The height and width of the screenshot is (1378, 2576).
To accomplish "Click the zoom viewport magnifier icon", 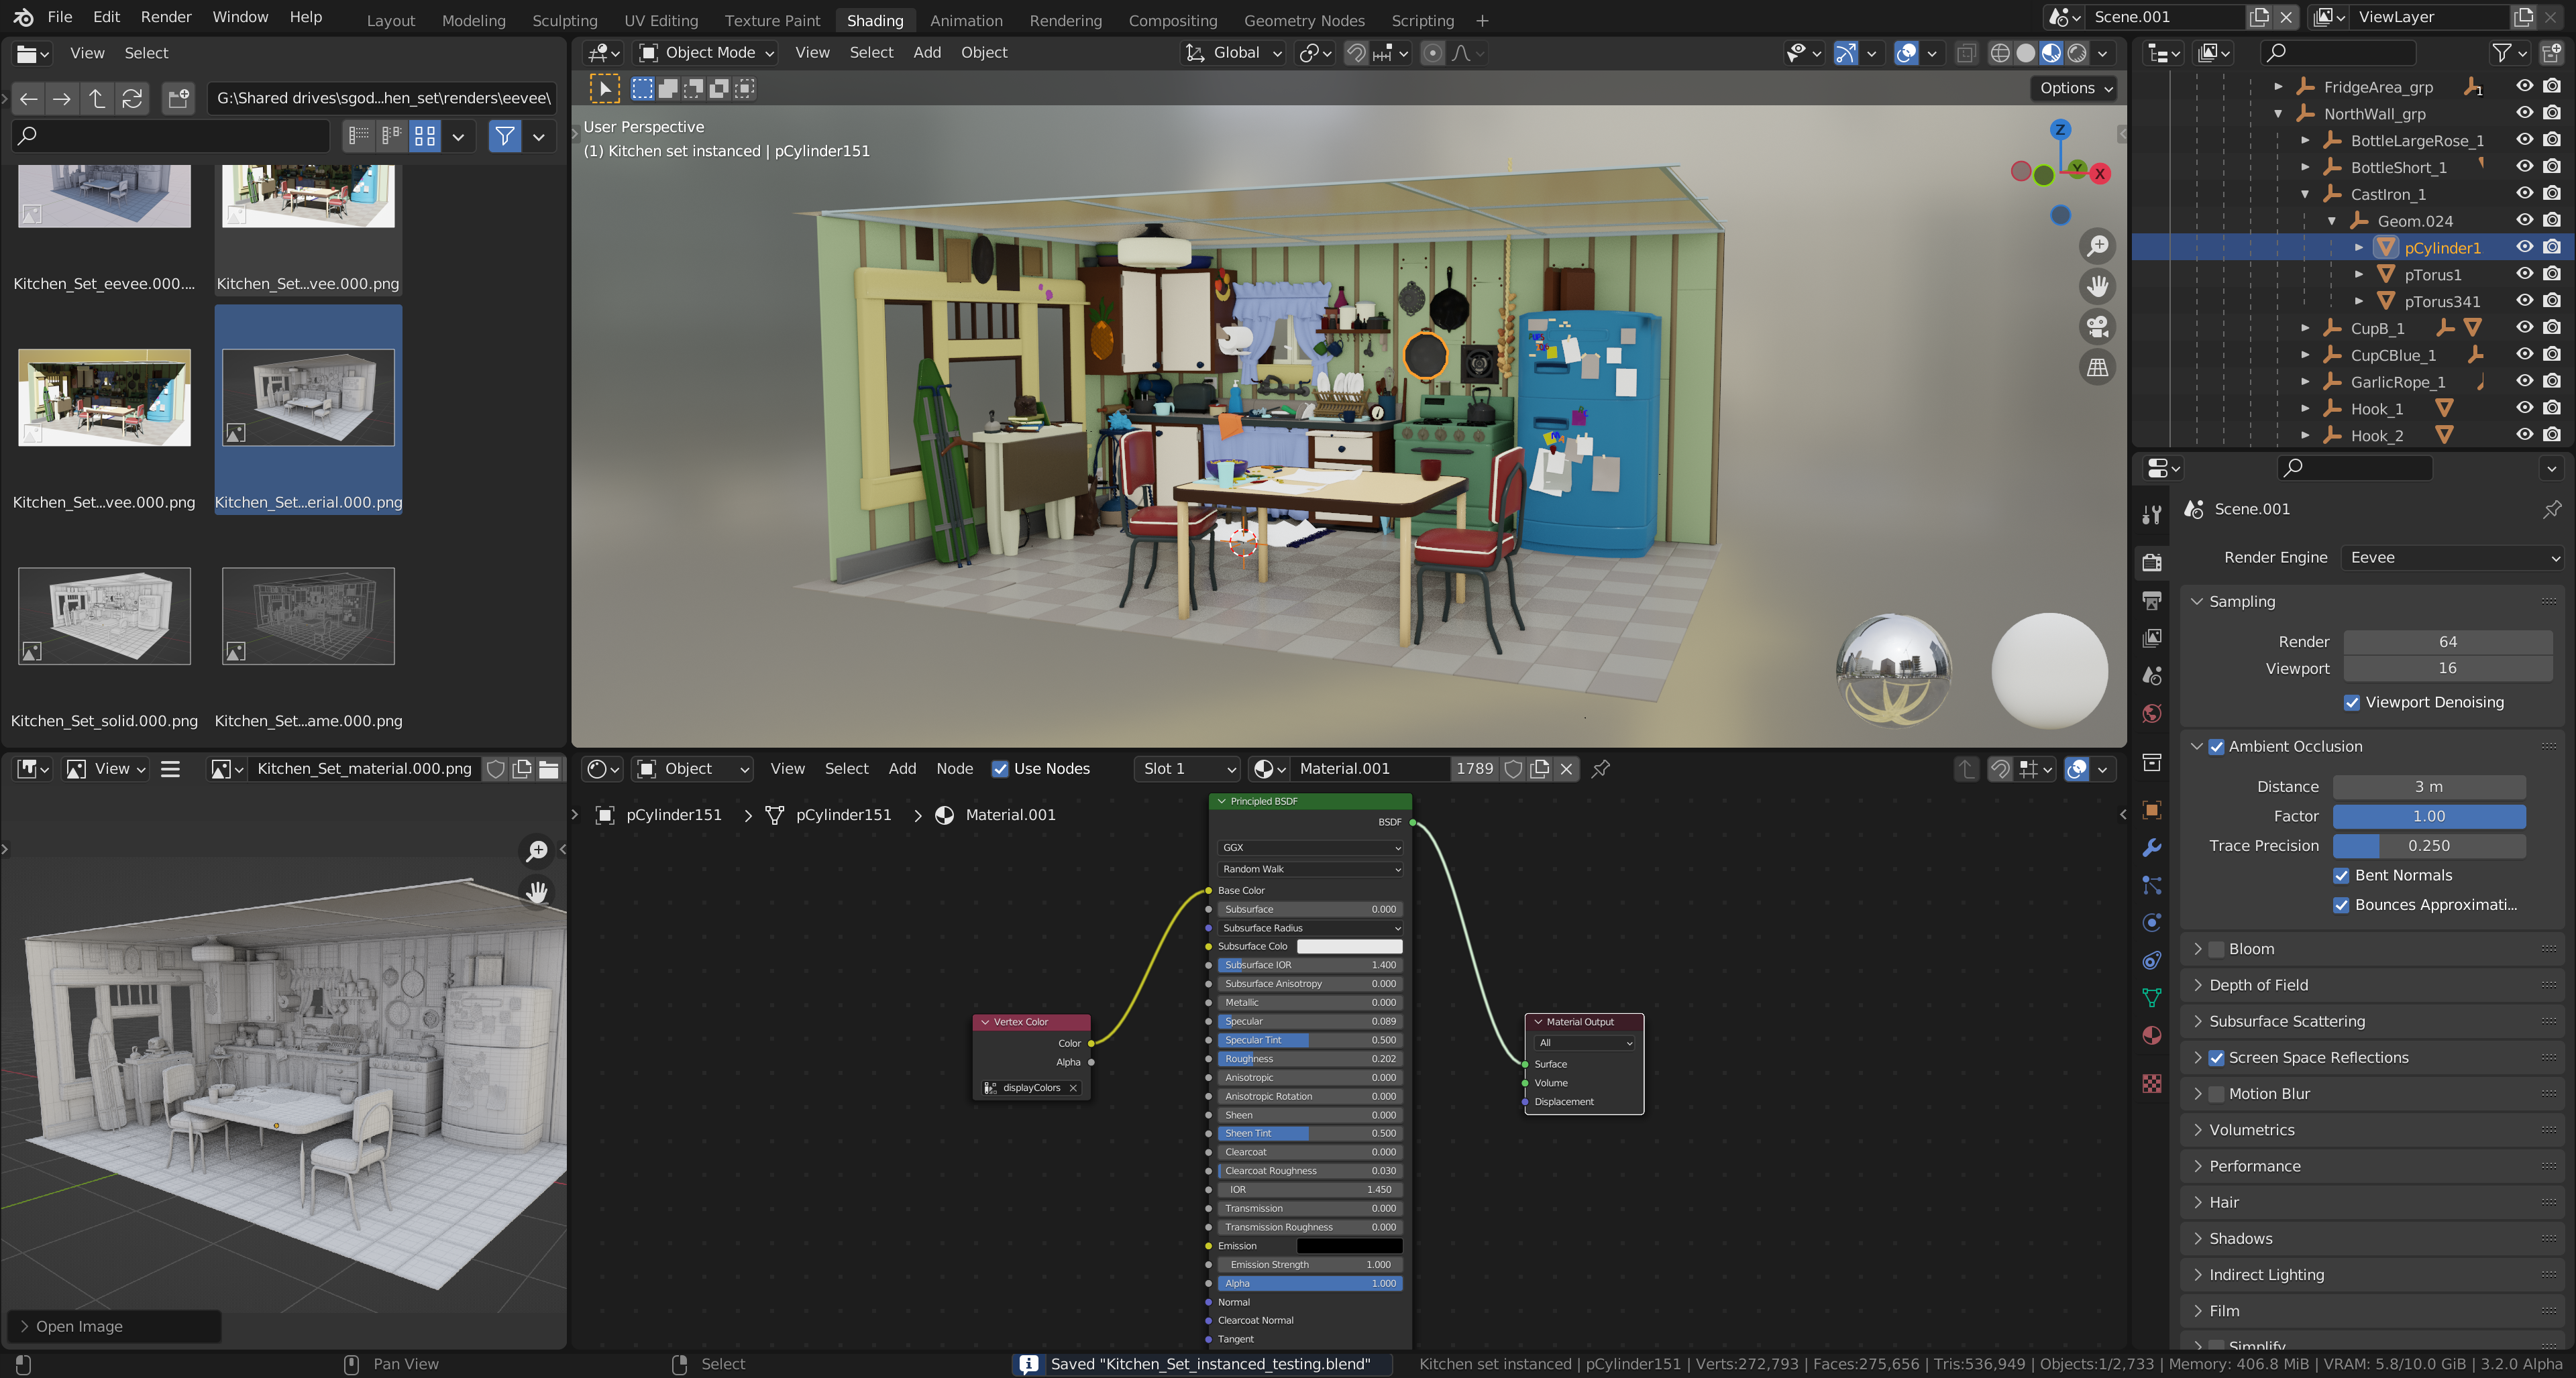I will tap(2097, 246).
